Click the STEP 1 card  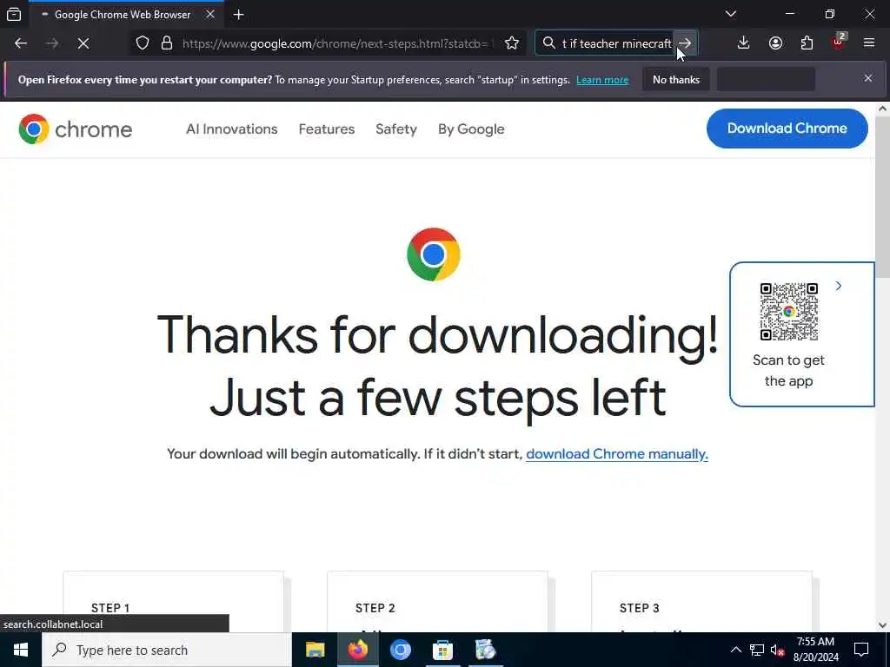pos(173,601)
